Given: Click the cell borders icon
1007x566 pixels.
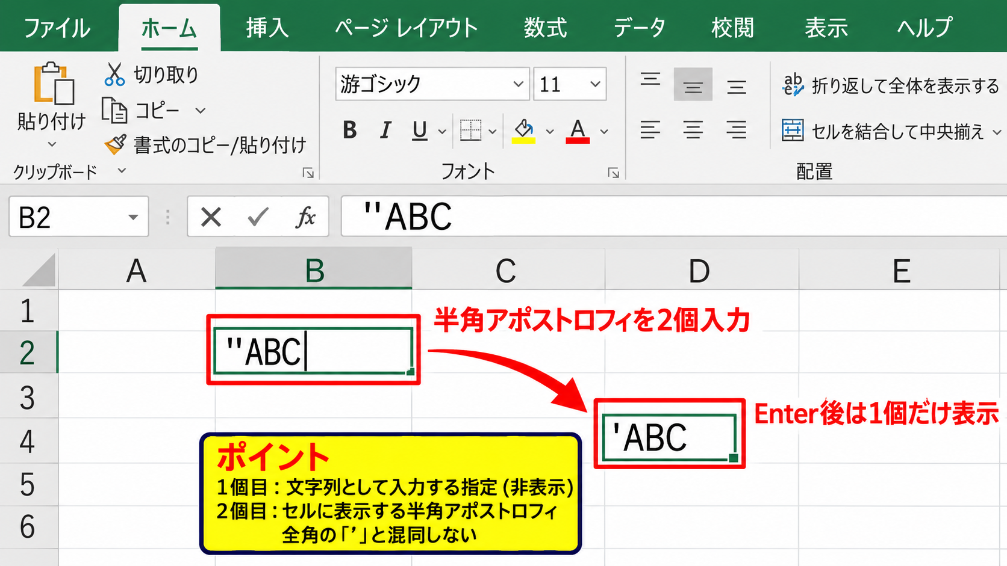Looking at the screenshot, I should (x=470, y=130).
